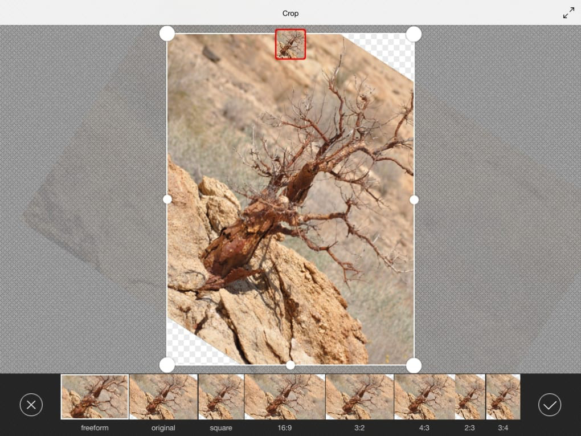Click the top-left crop corner handle
The image size is (581, 436).
[x=167, y=34]
